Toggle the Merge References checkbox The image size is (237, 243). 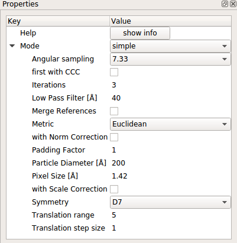point(114,111)
